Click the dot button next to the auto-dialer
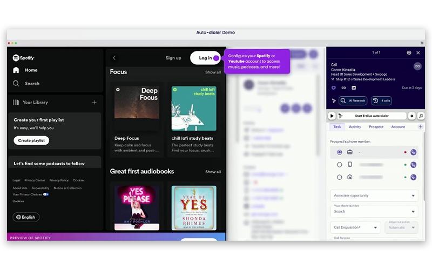 coord(412,116)
